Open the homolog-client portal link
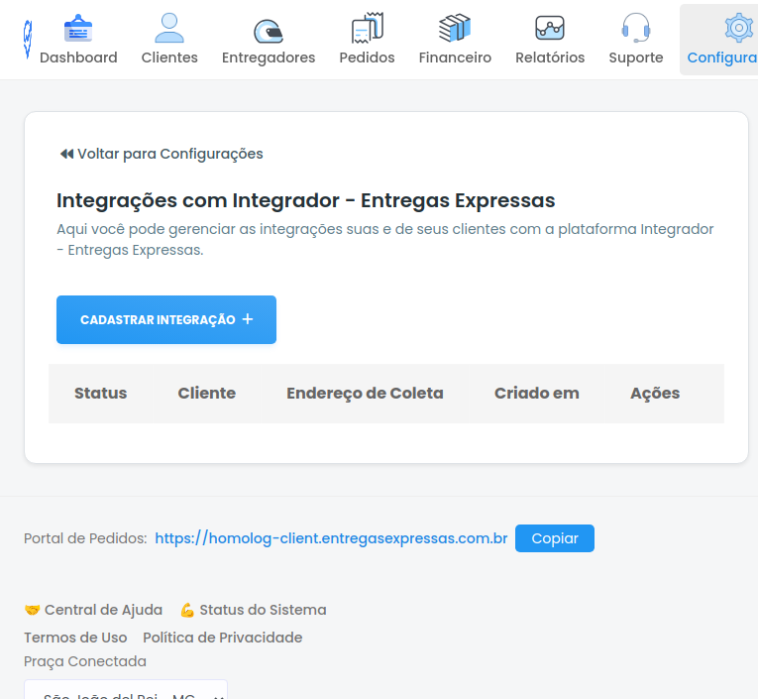This screenshot has width=758, height=699. pyautogui.click(x=331, y=538)
